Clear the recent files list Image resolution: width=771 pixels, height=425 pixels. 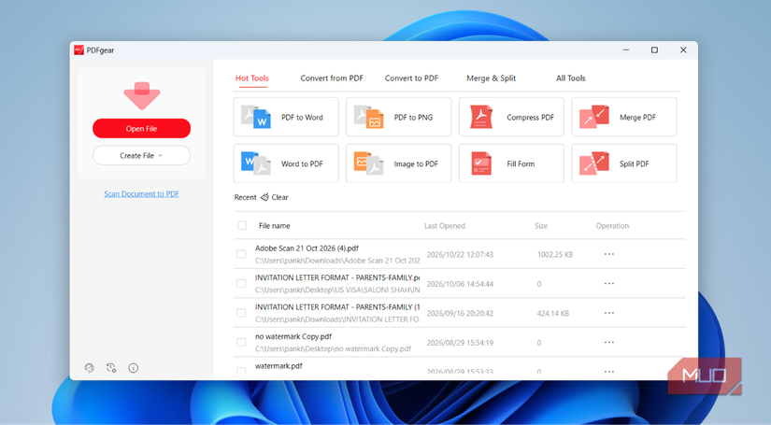tap(279, 197)
